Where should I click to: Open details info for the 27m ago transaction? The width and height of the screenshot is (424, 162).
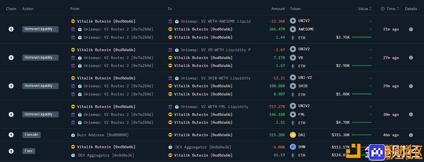[411, 58]
